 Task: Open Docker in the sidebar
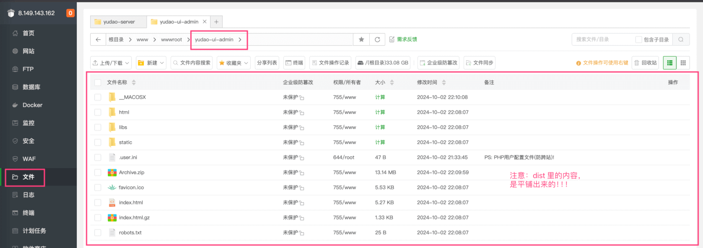[x=32, y=105]
